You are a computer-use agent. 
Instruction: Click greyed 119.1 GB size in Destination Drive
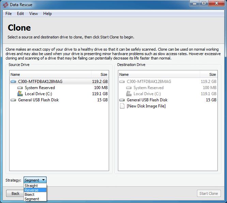coord(209,94)
